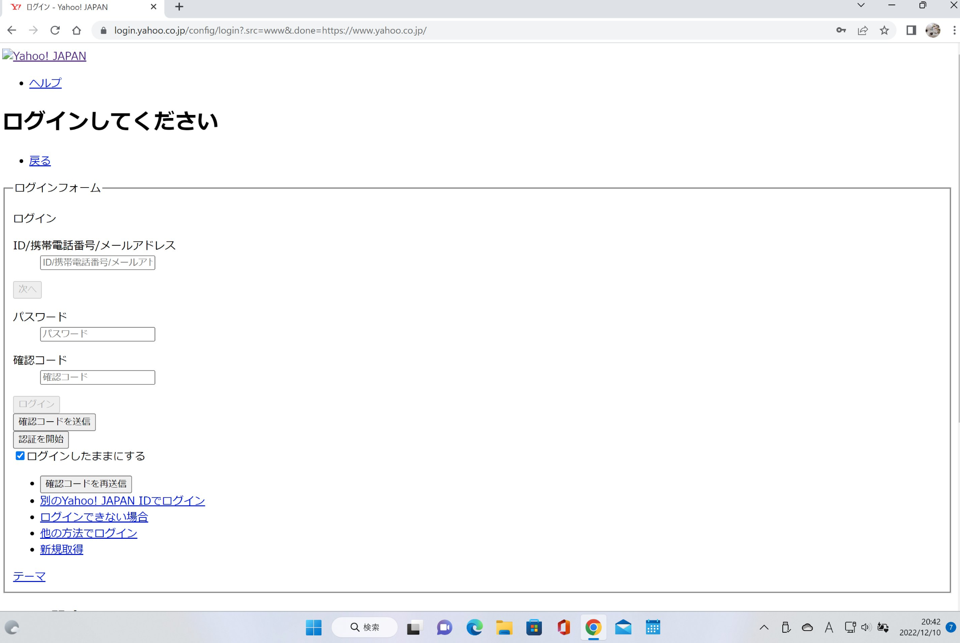The height and width of the screenshot is (643, 960).
Task: Click 確認コードを送信 button
Action: point(54,422)
